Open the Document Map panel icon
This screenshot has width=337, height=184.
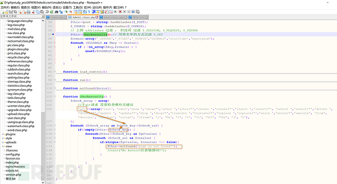[102, 12]
